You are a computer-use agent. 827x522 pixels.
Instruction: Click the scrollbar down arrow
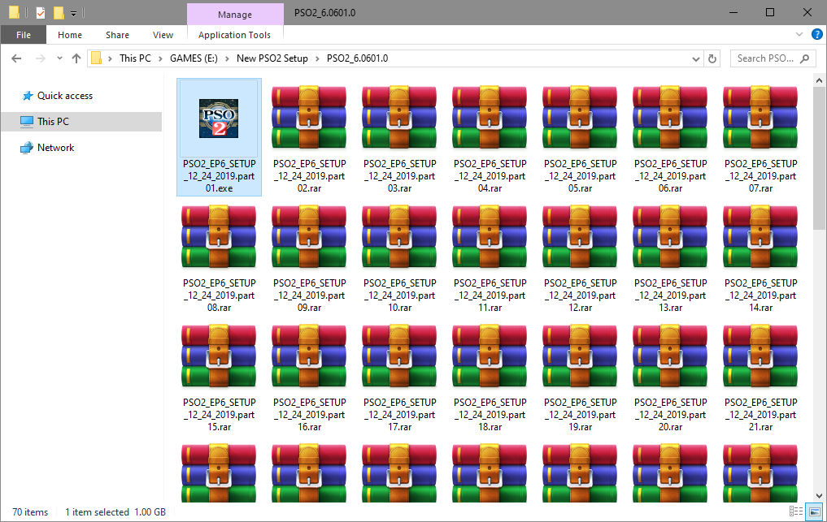(x=819, y=496)
